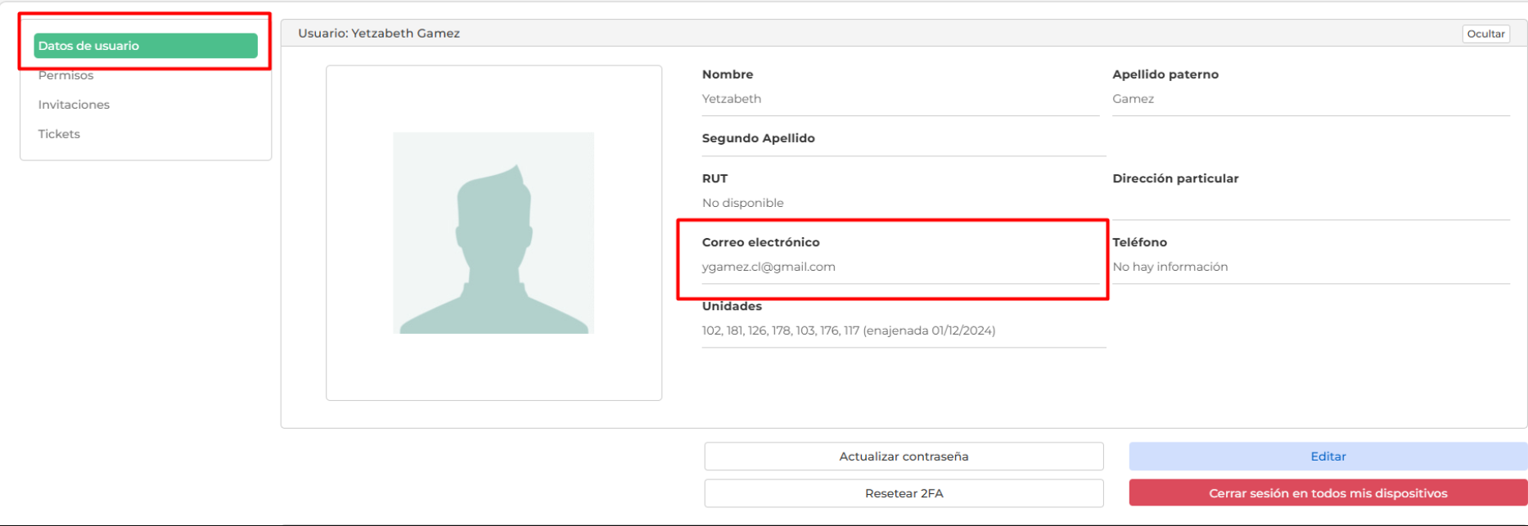
Task: Click the Unidades list of unit numbers
Action: tap(848, 330)
